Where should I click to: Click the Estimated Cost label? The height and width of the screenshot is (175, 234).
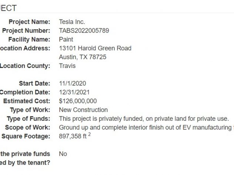tap(27, 101)
